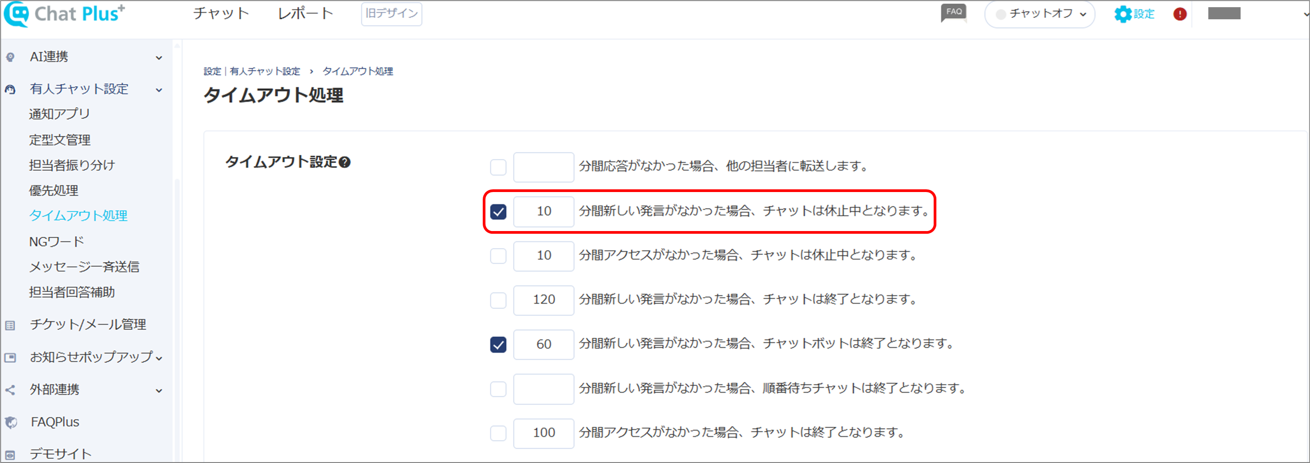Check 10分間アクセスがなかった場合 休止中 checkbox

click(498, 256)
